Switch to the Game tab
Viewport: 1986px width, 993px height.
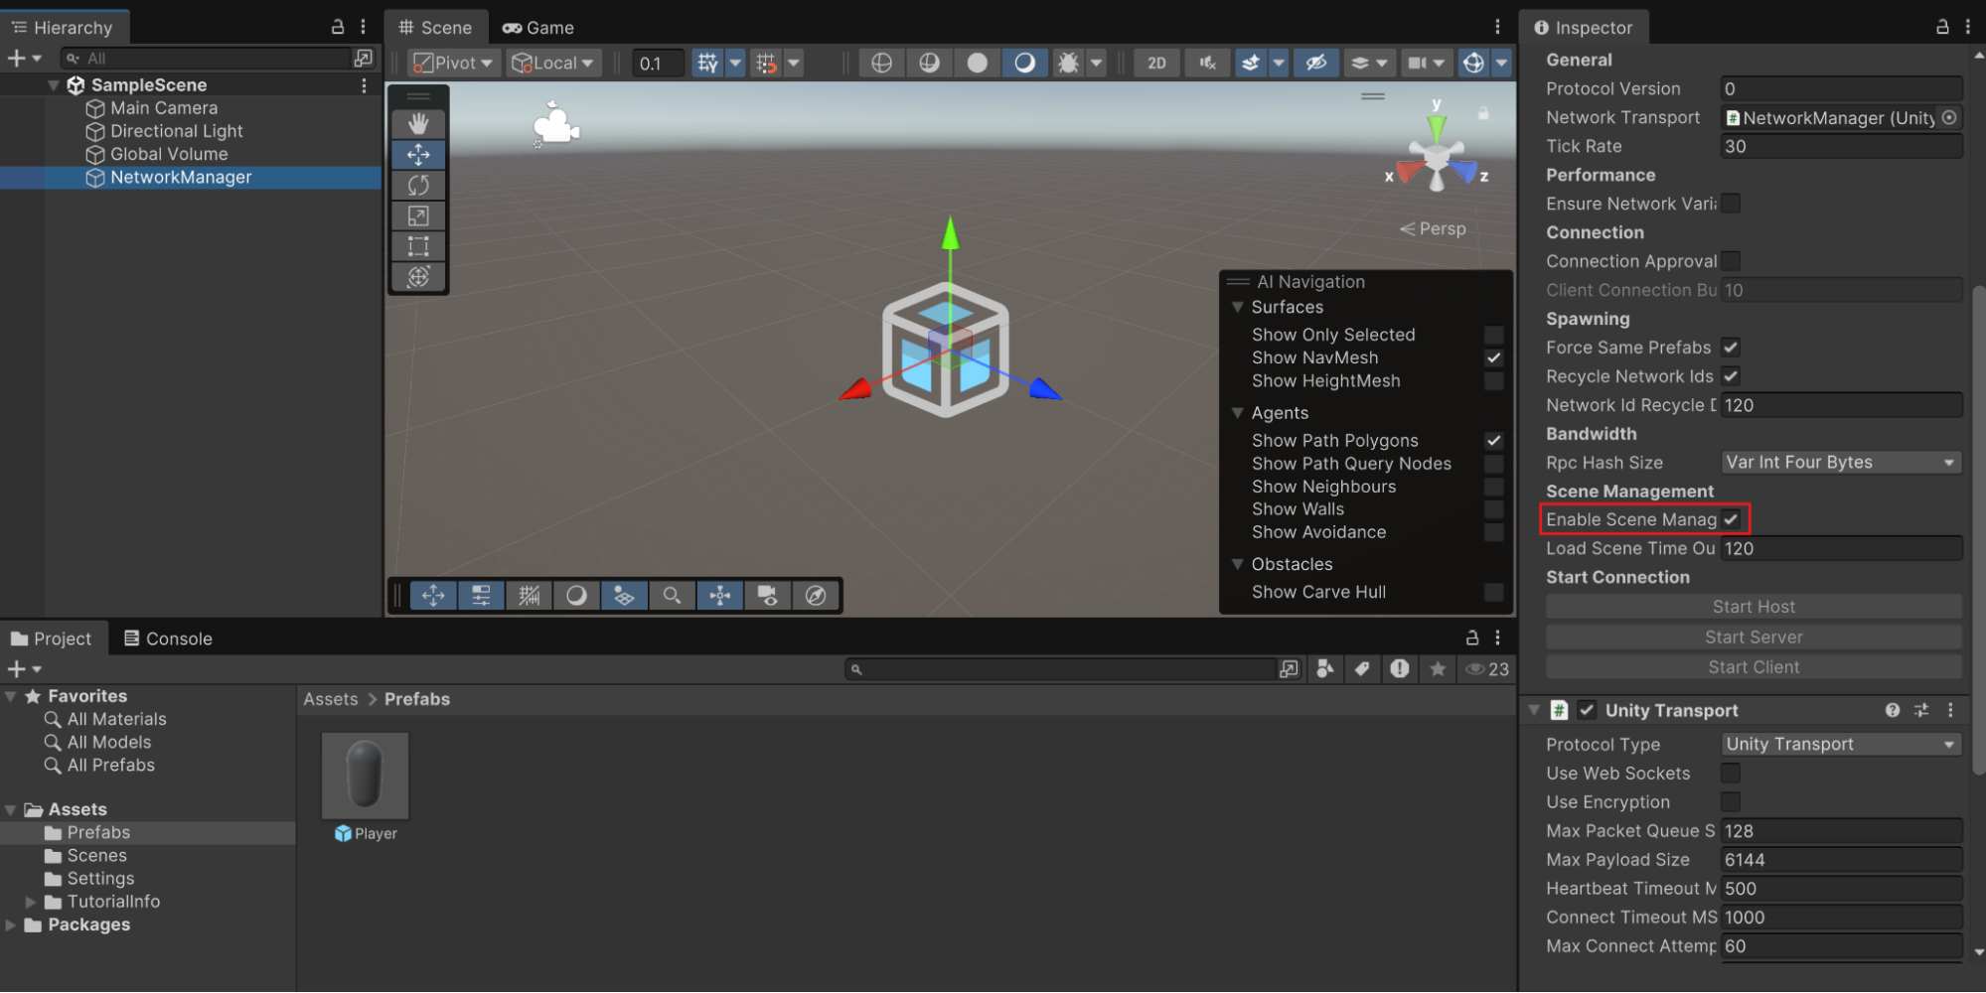click(538, 28)
